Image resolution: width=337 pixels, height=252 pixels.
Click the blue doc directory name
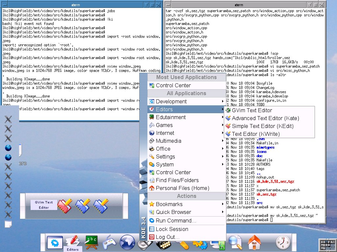tap(260, 156)
